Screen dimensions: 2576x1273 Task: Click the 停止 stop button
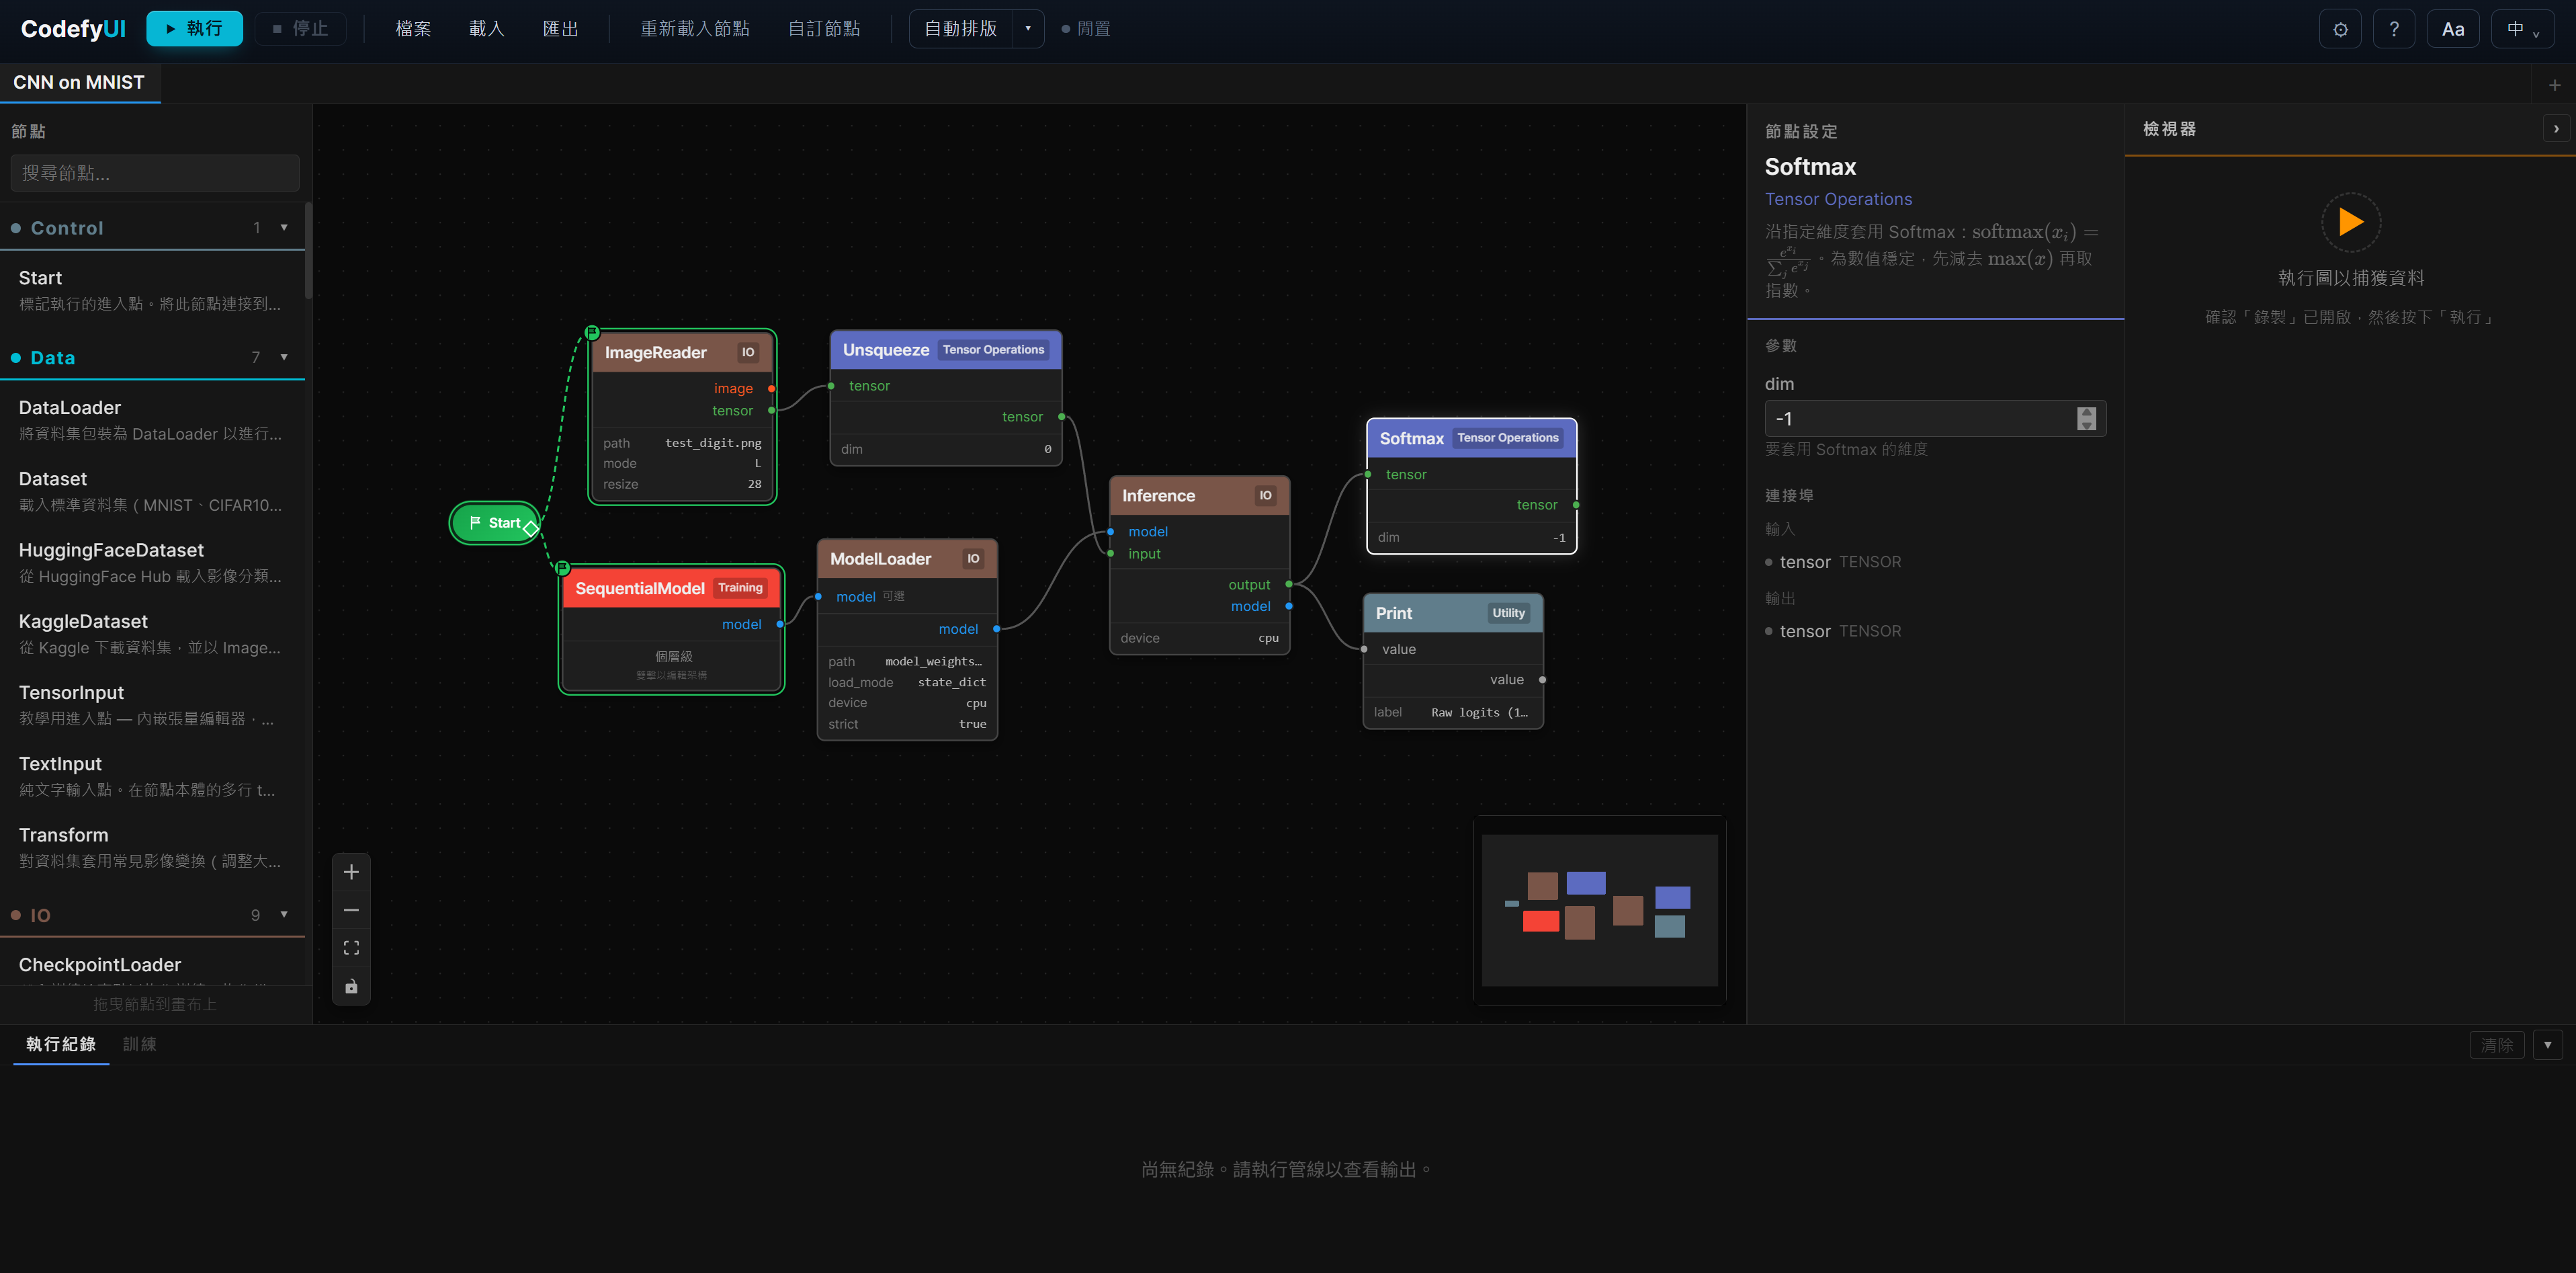tap(300, 28)
